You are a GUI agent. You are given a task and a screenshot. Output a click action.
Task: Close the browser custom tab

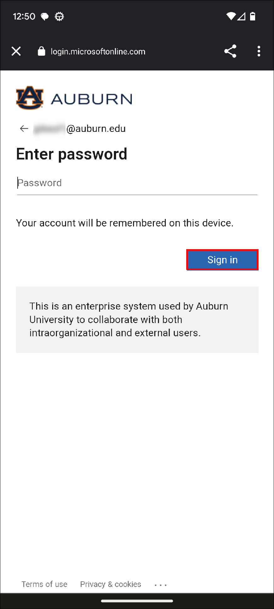16,51
